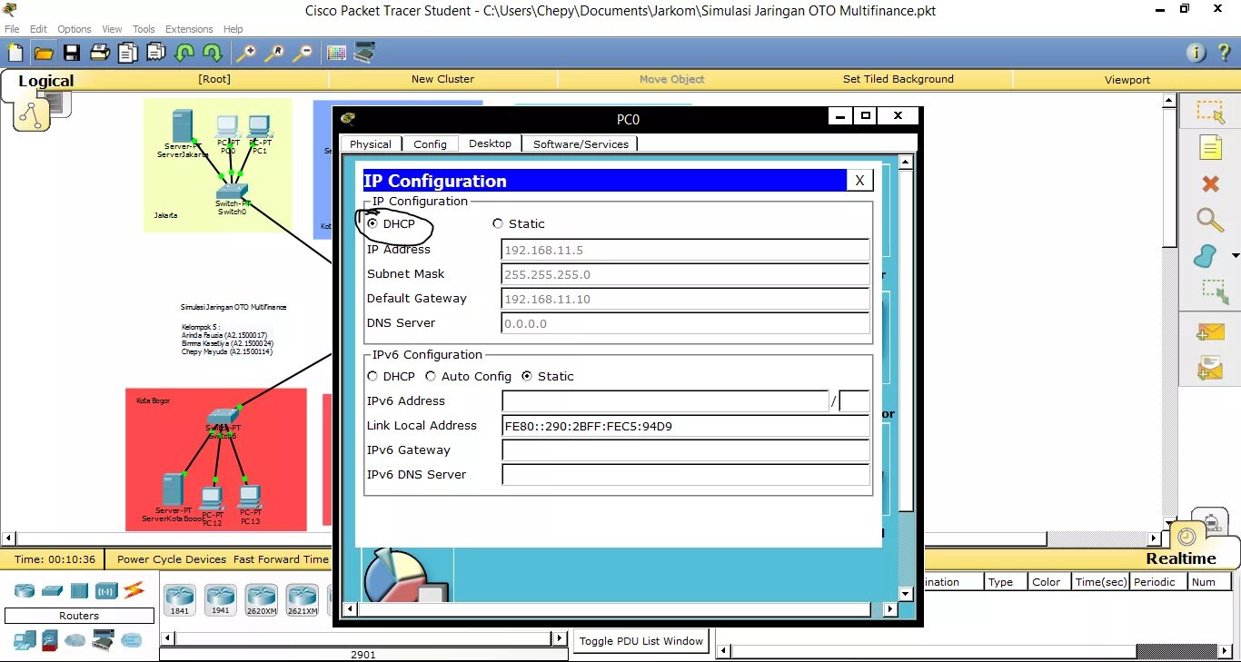Switch to the Software/Services tab
This screenshot has width=1241, height=662.
click(x=581, y=143)
